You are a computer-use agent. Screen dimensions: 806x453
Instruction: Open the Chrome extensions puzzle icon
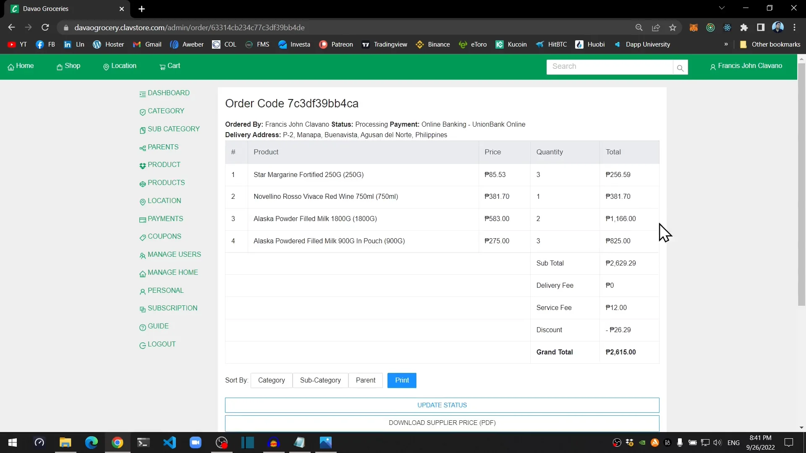pyautogui.click(x=744, y=28)
